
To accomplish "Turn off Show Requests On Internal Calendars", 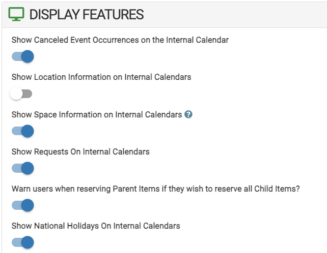I will click(x=22, y=168).
